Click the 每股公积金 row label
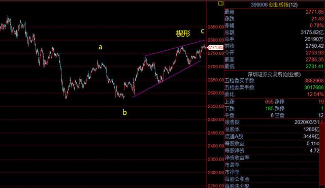The image size is (325, 188). [237, 179]
